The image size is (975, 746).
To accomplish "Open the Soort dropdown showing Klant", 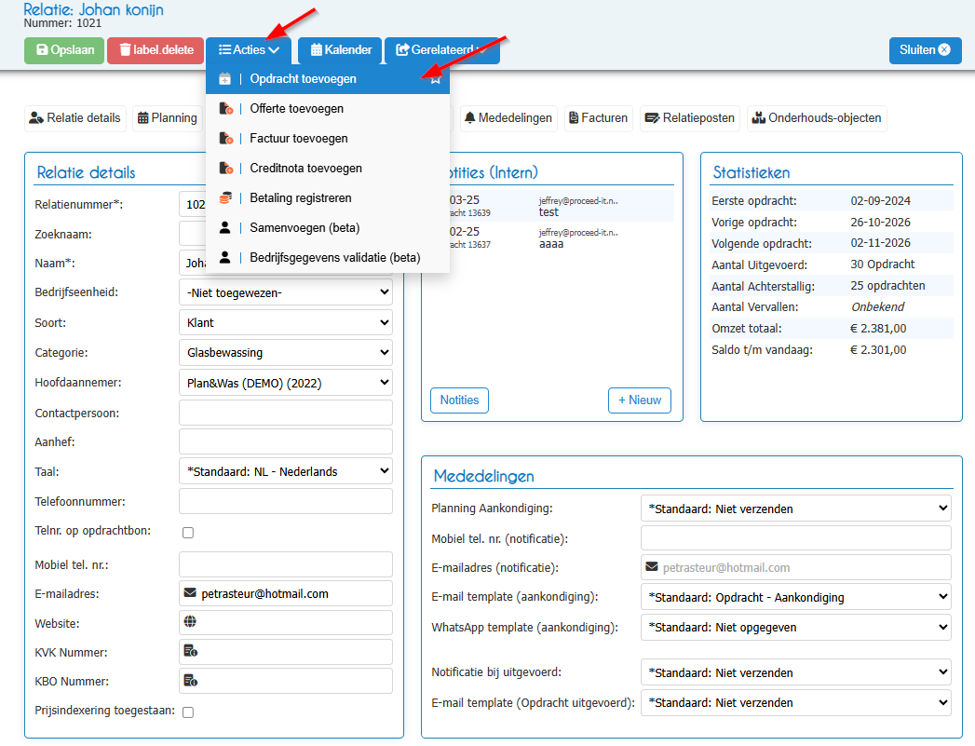I will tap(286, 322).
